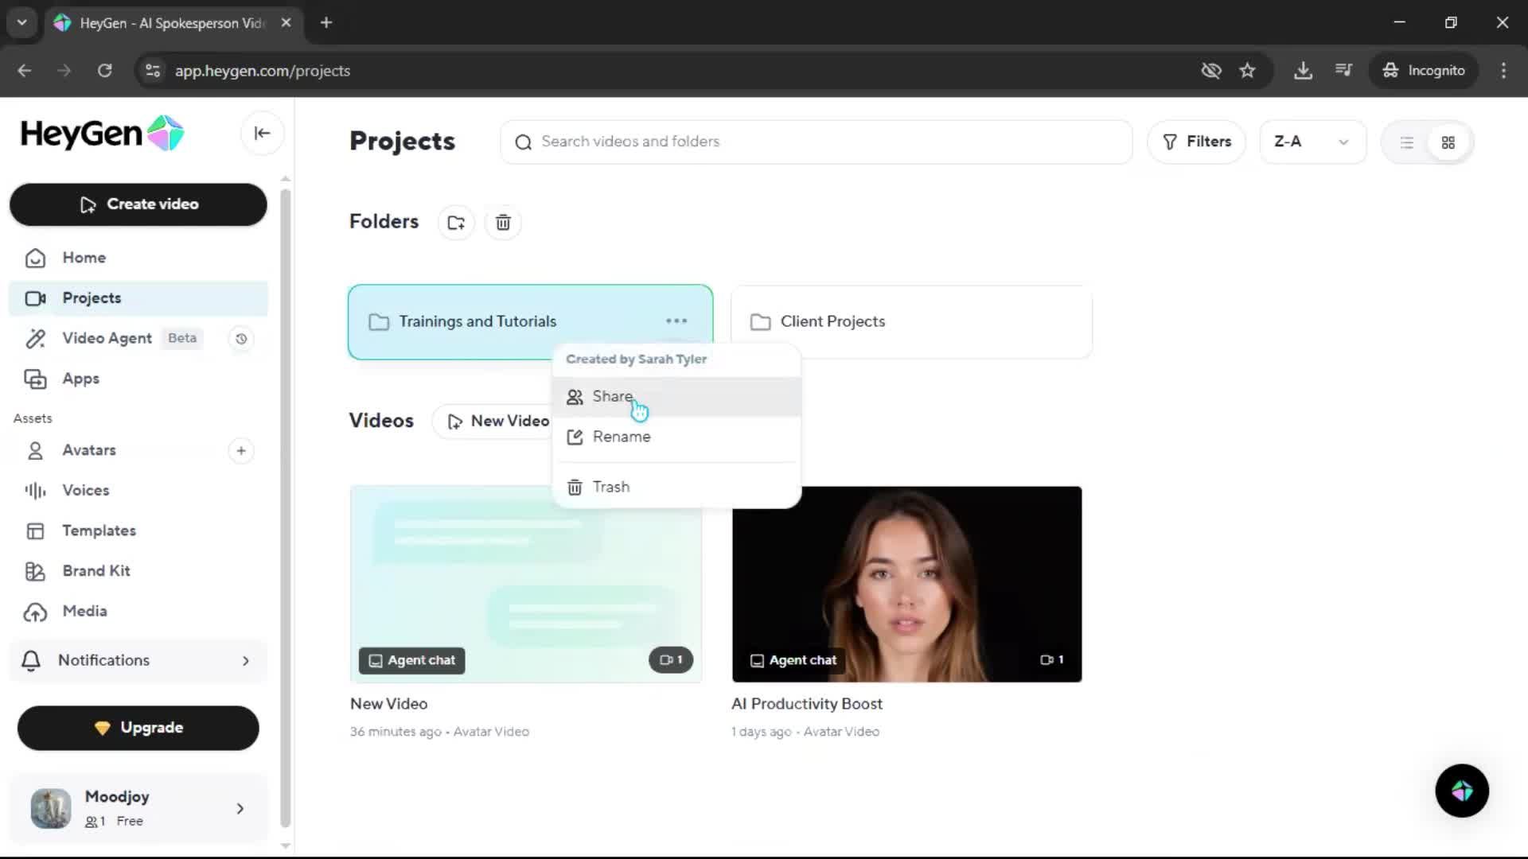Select Share from folder context menu
Screen dimensions: 1528x859
point(612,396)
